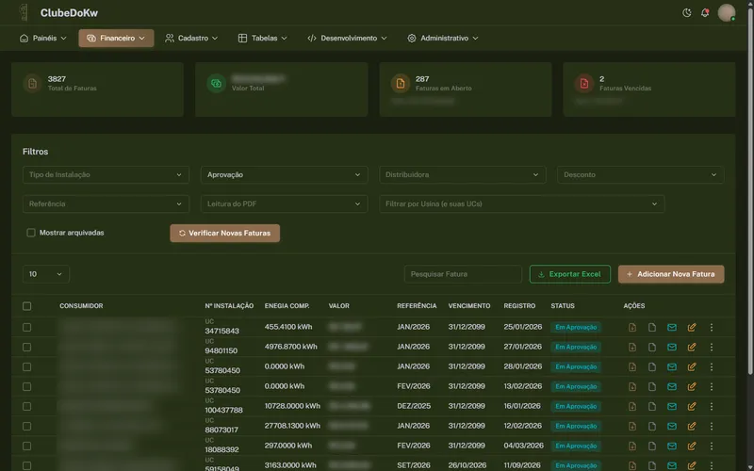Click Adicionar Nova Fatura button

(671, 274)
